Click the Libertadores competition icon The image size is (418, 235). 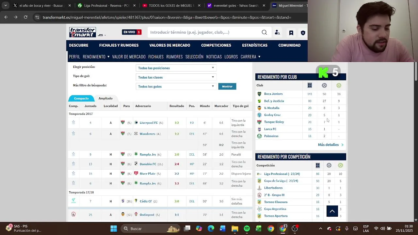(x=259, y=188)
